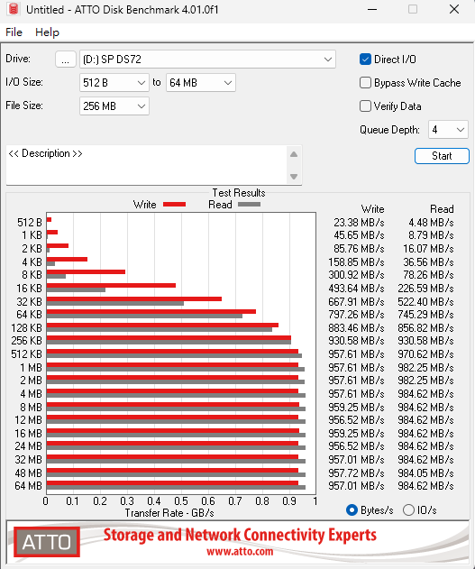Change the Queue Depth dropdown
Viewport: 475px width, 569px height.
tap(448, 130)
